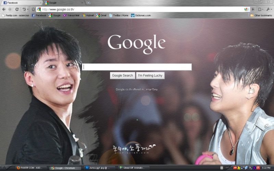Click the Messenger buddies tray icon
Viewport: 274px width, 171px height.
(x=239, y=168)
